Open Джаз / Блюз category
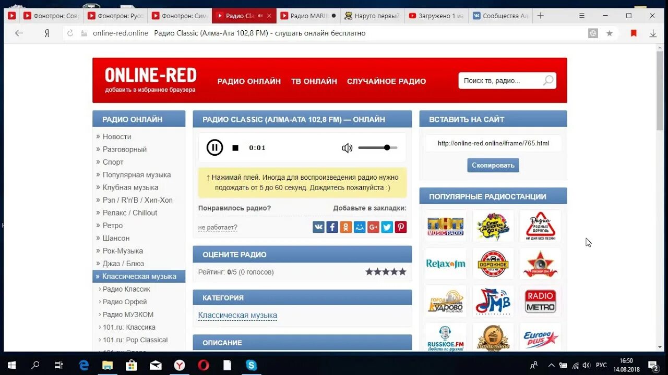Image resolution: width=668 pixels, height=375 pixels. 123,264
